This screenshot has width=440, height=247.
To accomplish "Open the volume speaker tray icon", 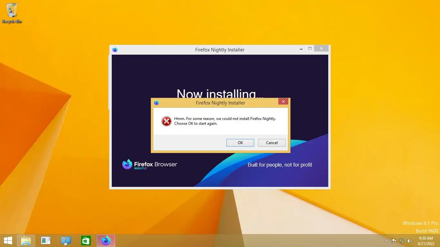I will (x=410, y=241).
